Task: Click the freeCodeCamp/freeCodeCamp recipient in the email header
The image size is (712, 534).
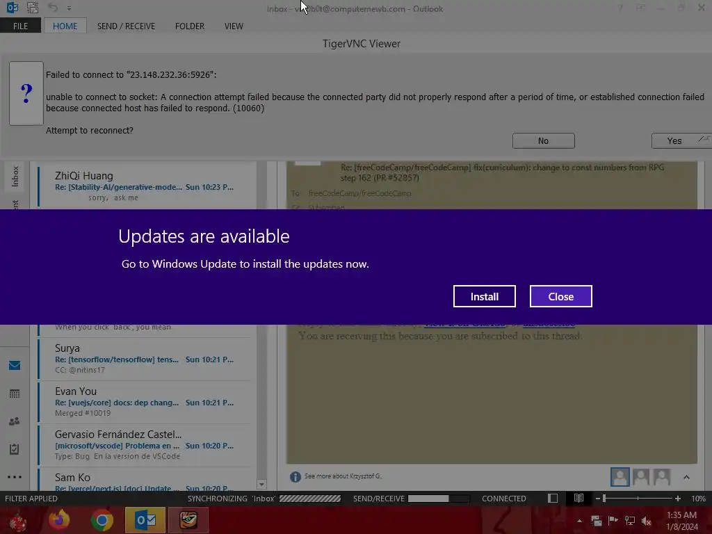Action: [x=359, y=193]
